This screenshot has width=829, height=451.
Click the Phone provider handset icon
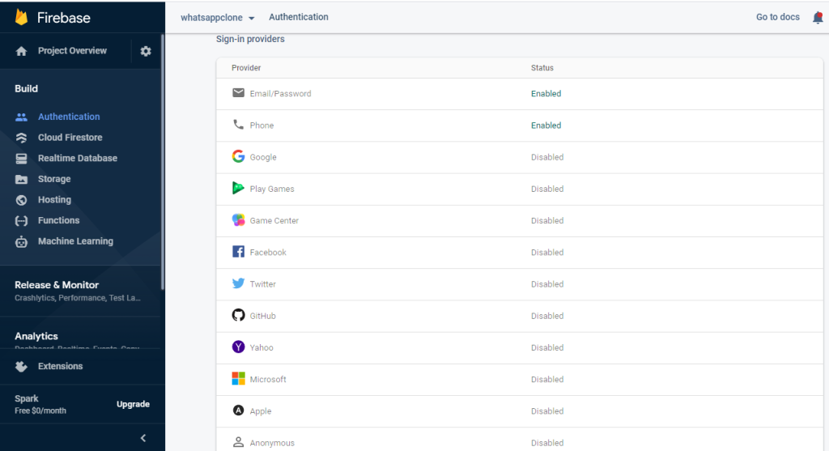[239, 125]
